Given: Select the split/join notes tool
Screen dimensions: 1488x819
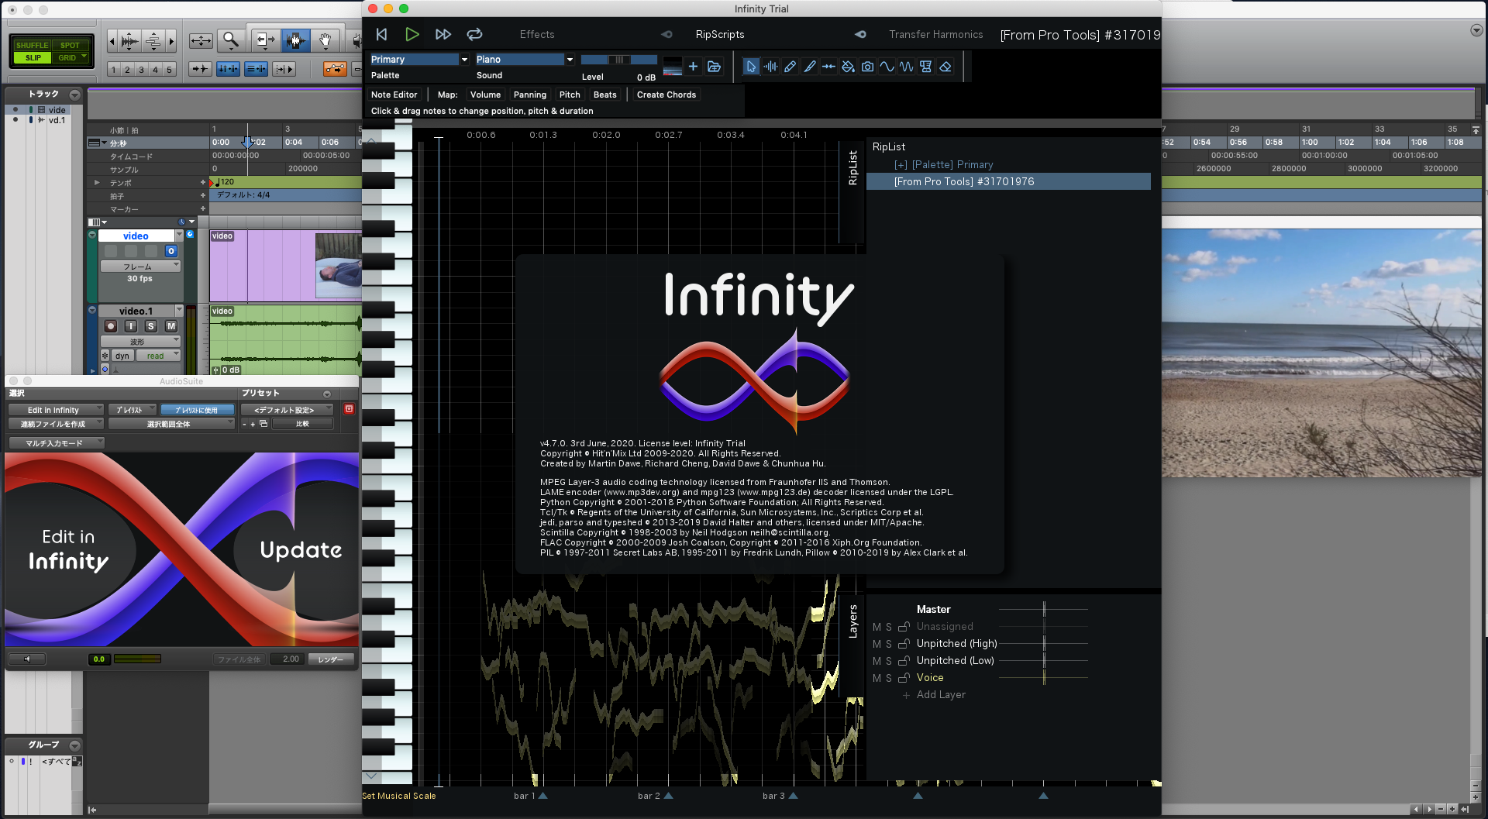Looking at the screenshot, I should pyautogui.click(x=828, y=67).
